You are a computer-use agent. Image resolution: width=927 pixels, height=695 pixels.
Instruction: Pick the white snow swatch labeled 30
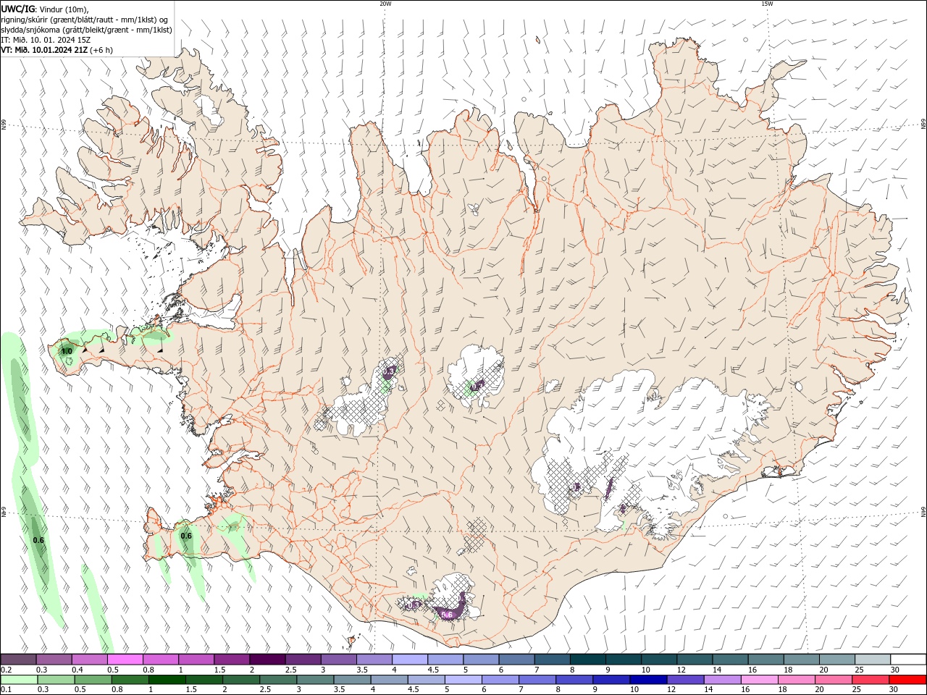[909, 660]
